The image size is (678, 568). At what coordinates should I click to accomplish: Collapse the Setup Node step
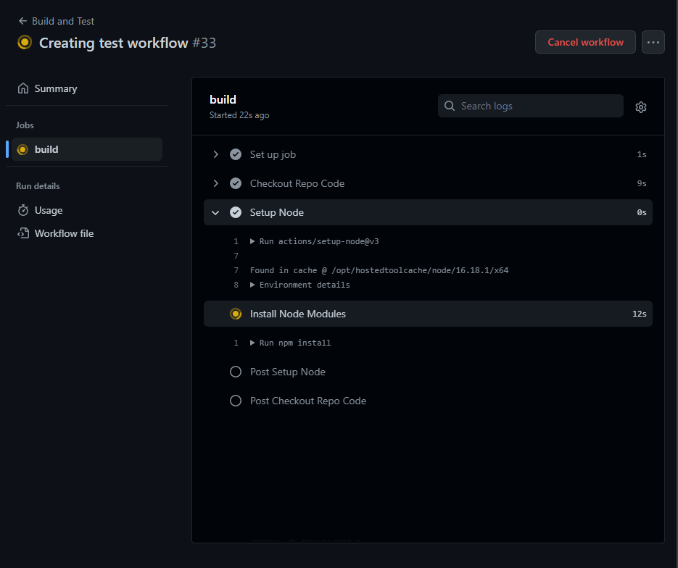215,212
